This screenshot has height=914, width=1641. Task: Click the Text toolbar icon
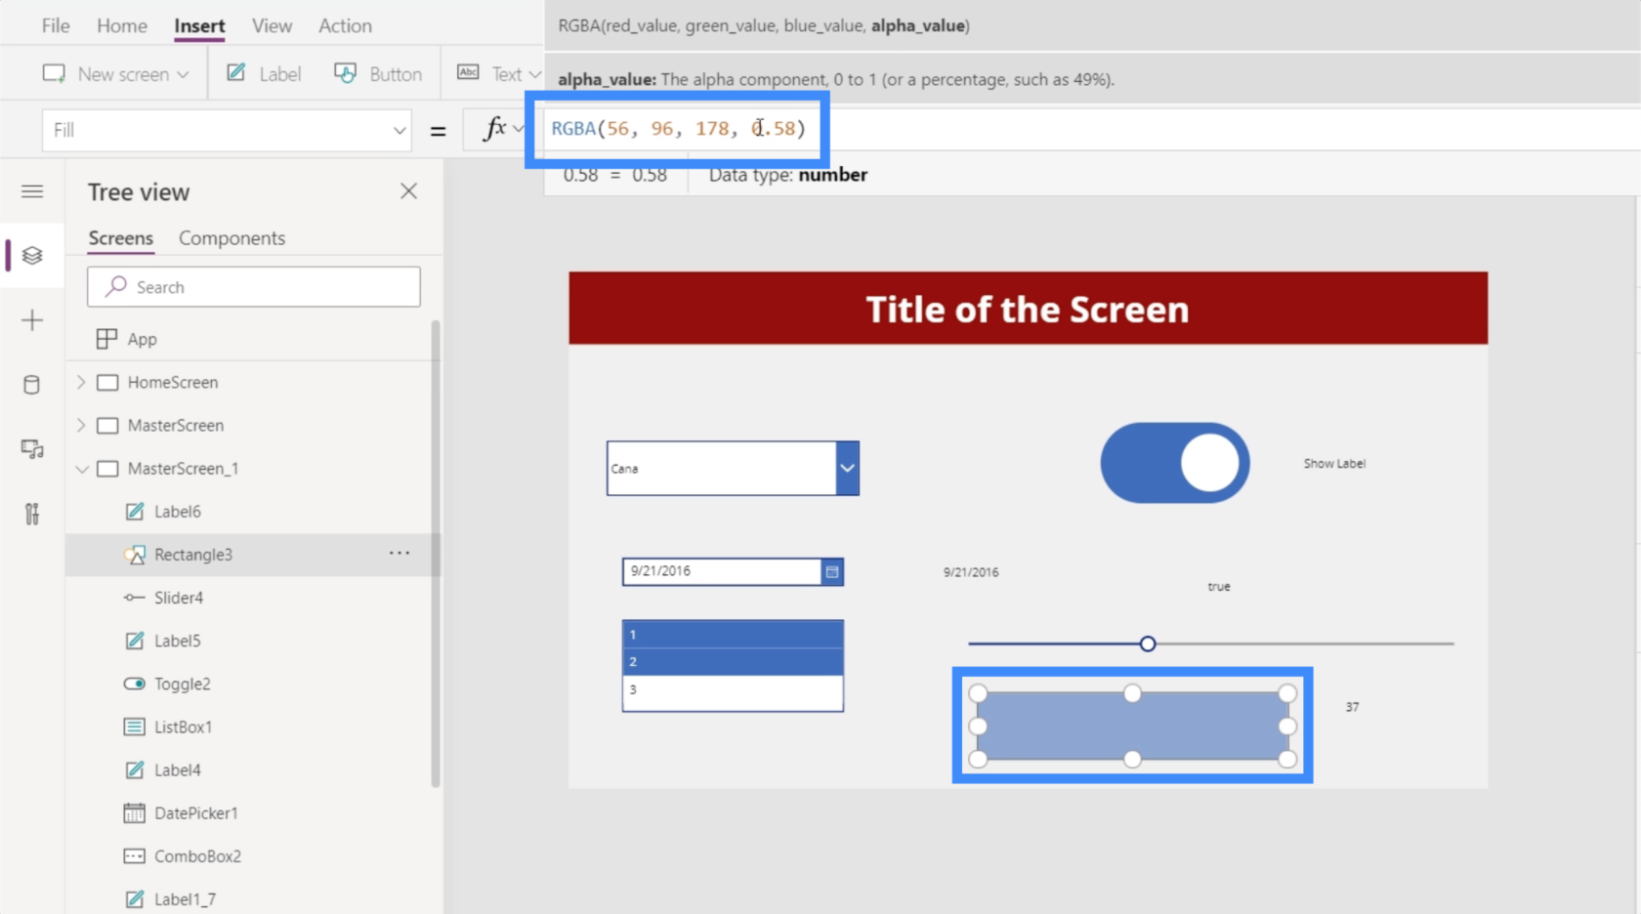468,73
